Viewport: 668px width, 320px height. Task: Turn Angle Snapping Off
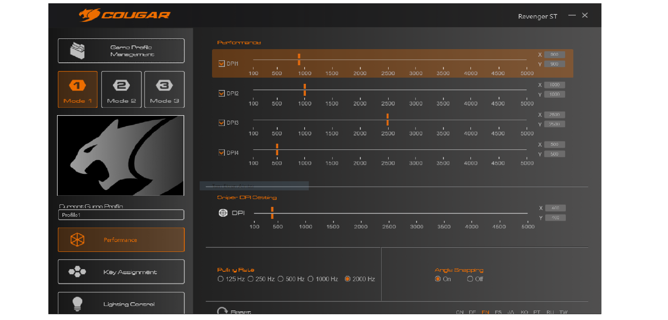pos(470,279)
